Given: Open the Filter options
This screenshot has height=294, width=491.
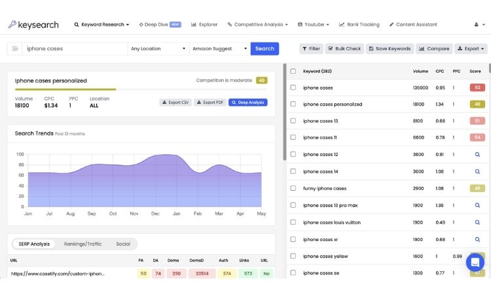Looking at the screenshot, I should click(311, 49).
